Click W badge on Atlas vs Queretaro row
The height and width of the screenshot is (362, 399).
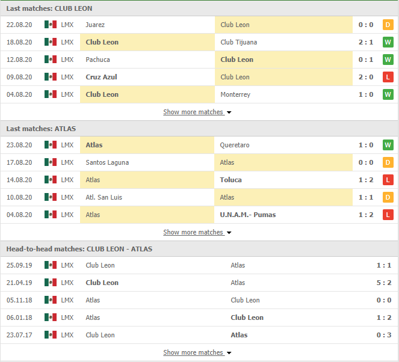pos(388,145)
